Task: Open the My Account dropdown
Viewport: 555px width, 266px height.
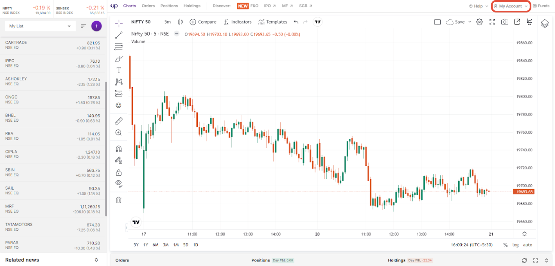Action: (x=511, y=6)
